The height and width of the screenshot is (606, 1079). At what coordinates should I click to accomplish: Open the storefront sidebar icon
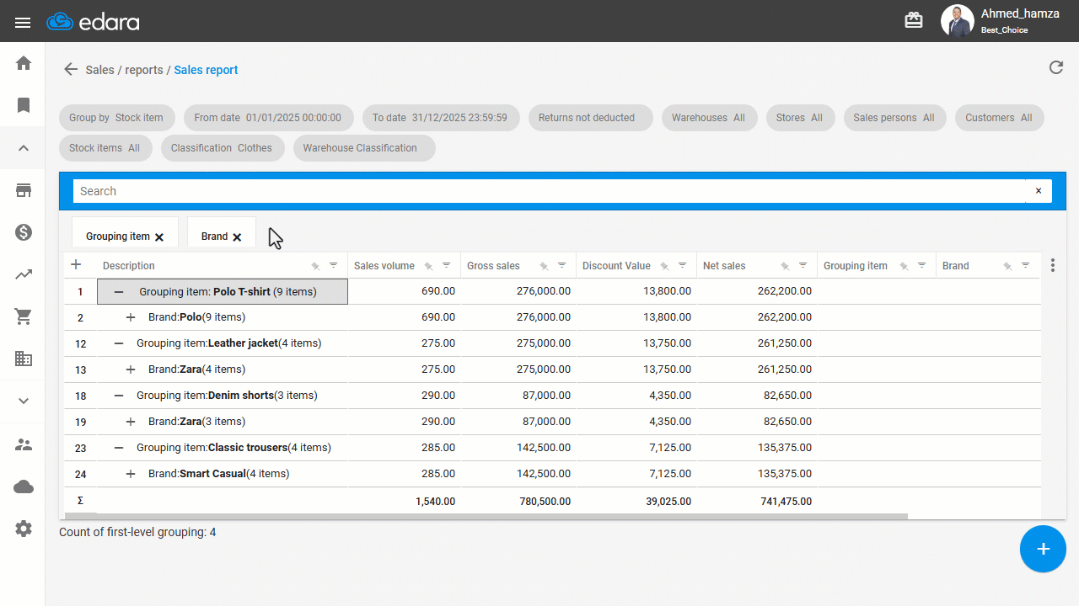click(24, 190)
